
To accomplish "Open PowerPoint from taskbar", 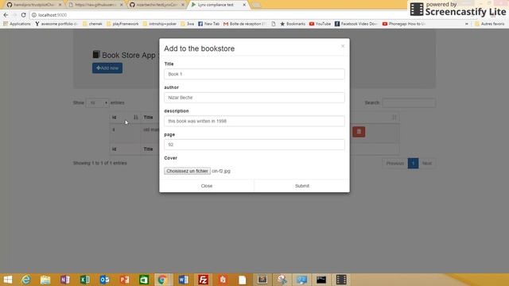I will click(124, 280).
